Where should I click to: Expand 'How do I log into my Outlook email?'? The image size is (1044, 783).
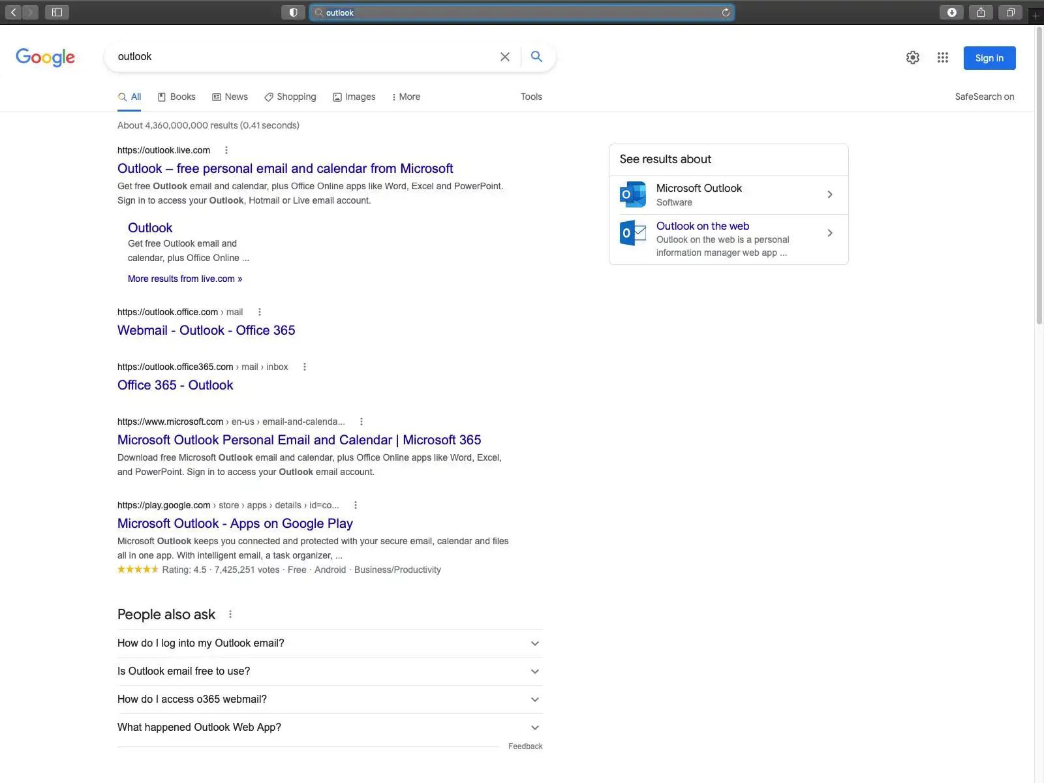(330, 643)
